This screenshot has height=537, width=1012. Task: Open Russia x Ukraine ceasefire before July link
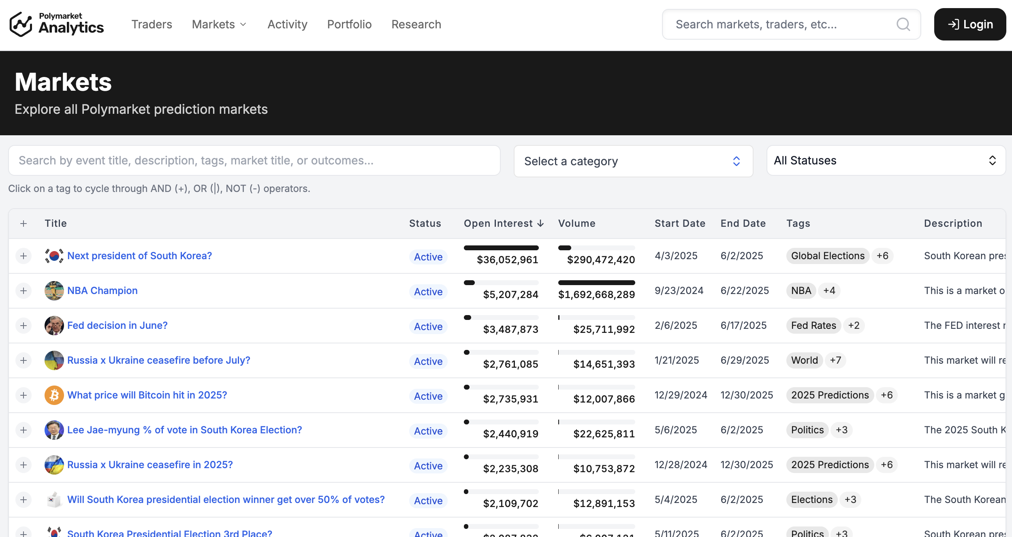pos(158,360)
